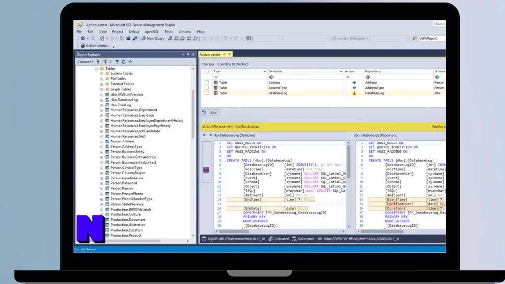This screenshot has height=284, width=505.
Task: Click the Database column filter cell
Action: click(305, 77)
